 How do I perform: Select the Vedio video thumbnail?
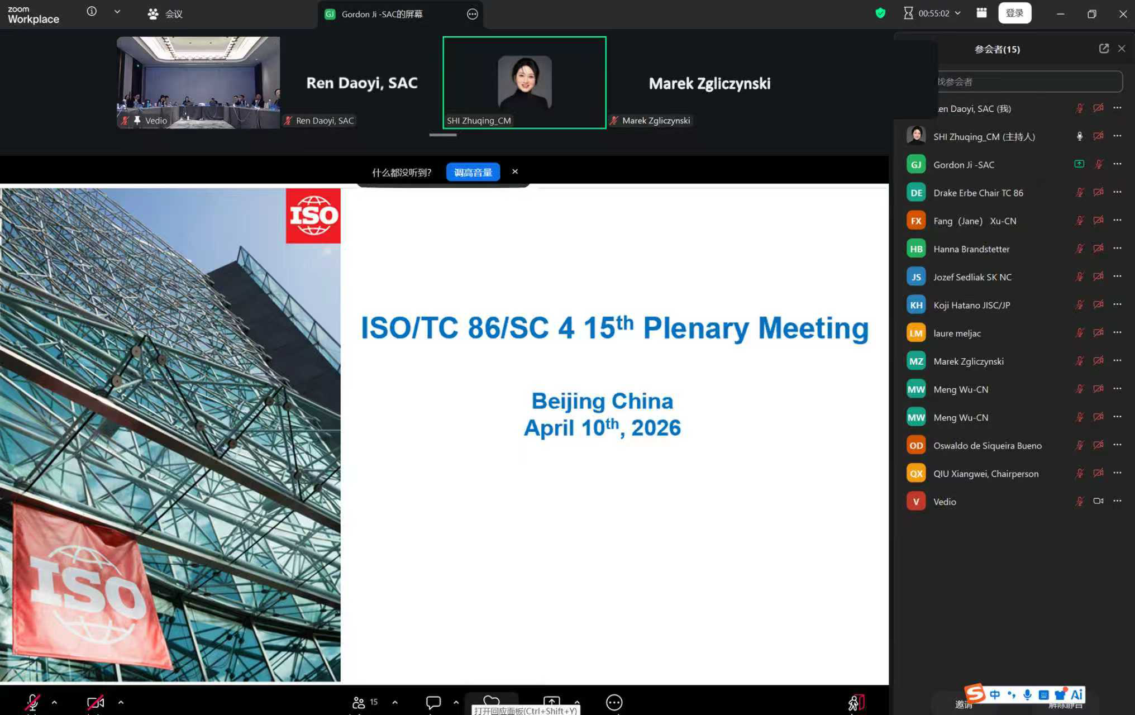198,83
